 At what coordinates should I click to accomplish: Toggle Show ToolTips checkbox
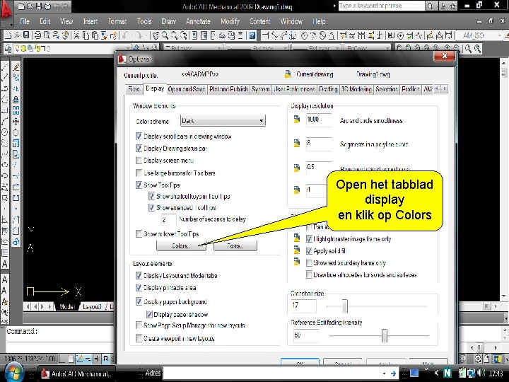pos(139,185)
